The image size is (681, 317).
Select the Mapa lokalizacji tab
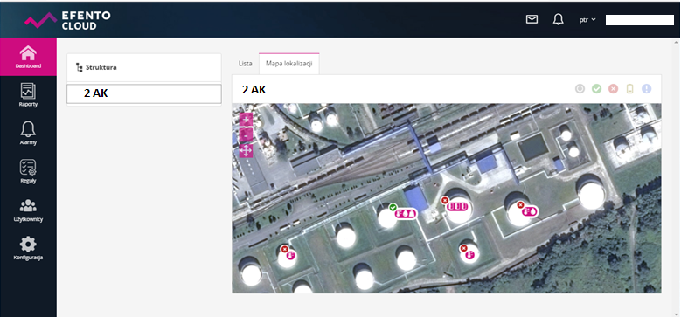[288, 64]
